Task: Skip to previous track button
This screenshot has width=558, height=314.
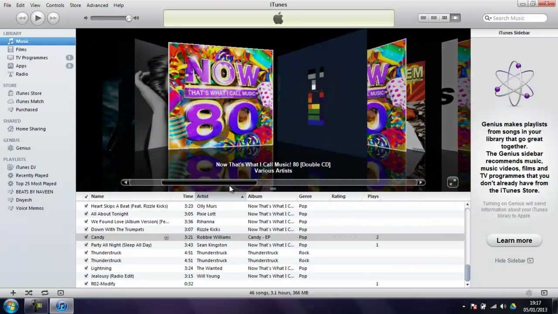Action: (22, 18)
